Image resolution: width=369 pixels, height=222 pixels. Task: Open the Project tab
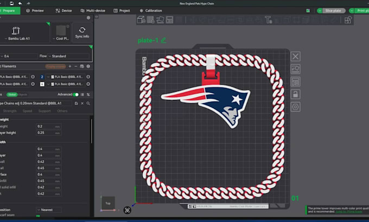pyautogui.click(x=122, y=11)
